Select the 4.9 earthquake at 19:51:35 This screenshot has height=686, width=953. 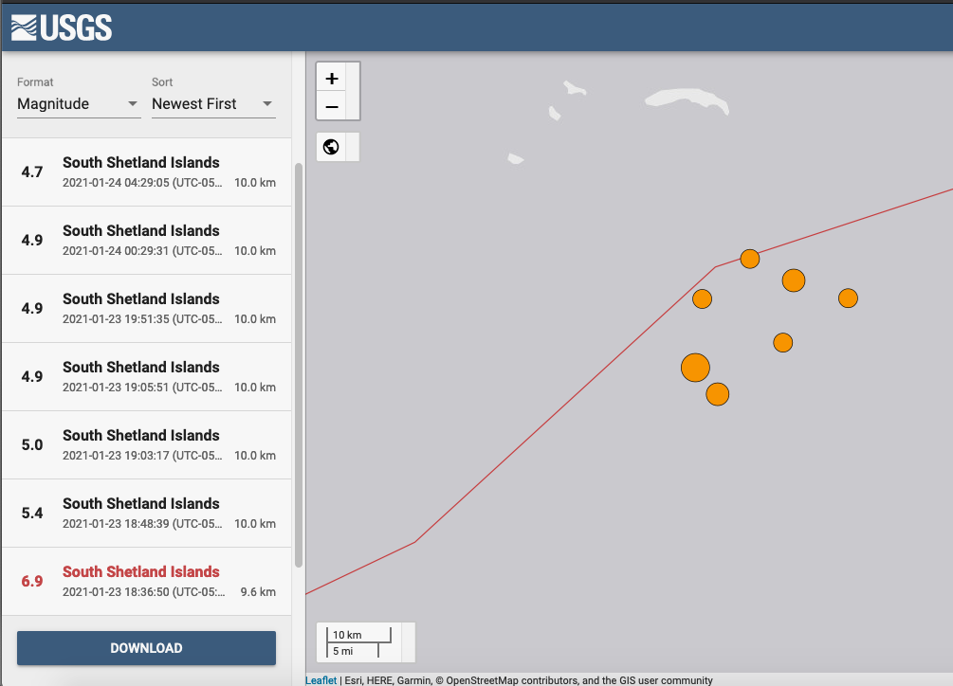[x=146, y=308]
